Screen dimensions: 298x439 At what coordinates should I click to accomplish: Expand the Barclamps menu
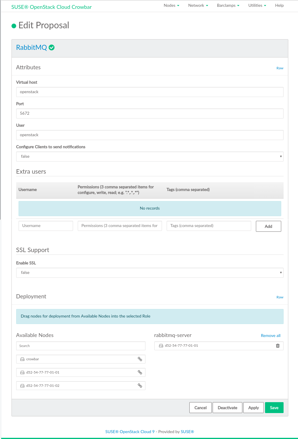tap(228, 6)
